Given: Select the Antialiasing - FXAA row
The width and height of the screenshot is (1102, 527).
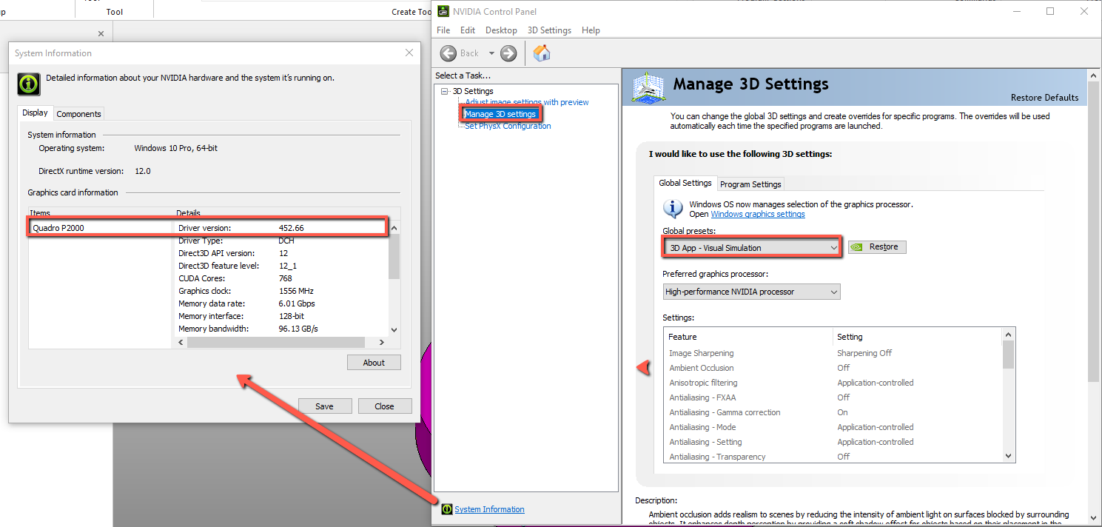Looking at the screenshot, I should click(833, 397).
